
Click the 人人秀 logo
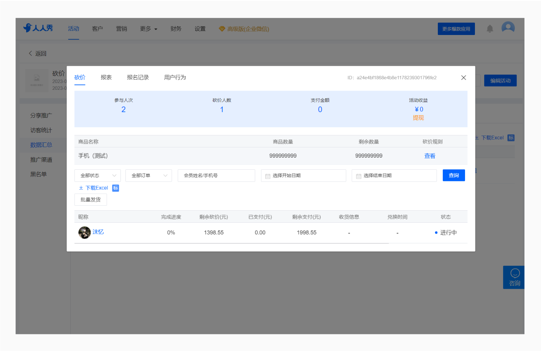coord(38,28)
